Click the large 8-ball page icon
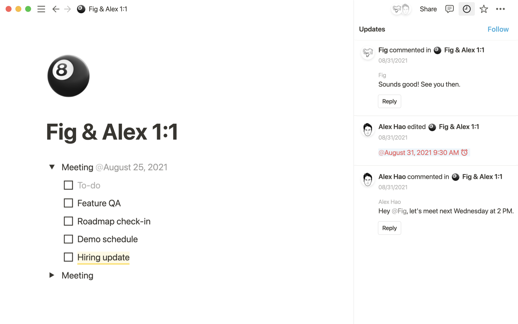518x324 pixels. coord(69,76)
